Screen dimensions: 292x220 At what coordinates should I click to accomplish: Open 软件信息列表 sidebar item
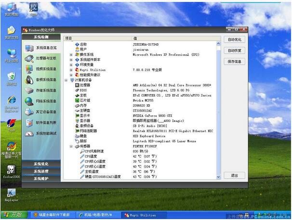pyautogui.click(x=41, y=122)
